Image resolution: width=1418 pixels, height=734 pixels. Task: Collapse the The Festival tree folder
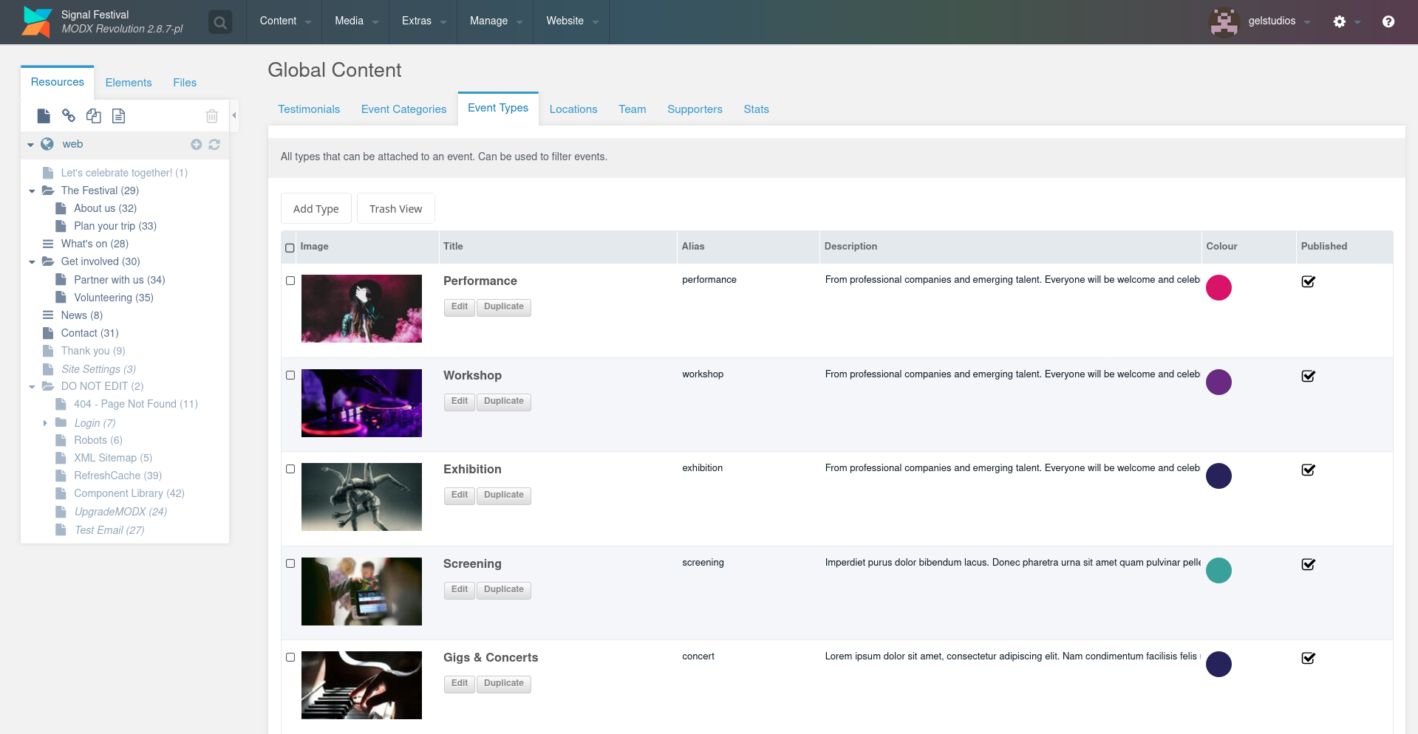[x=32, y=191]
